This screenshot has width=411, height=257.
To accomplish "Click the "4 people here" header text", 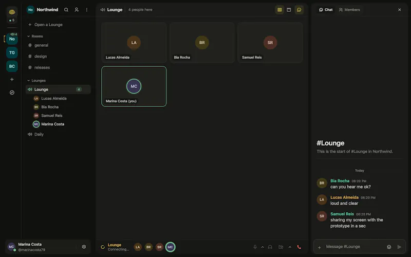I will pyautogui.click(x=140, y=10).
